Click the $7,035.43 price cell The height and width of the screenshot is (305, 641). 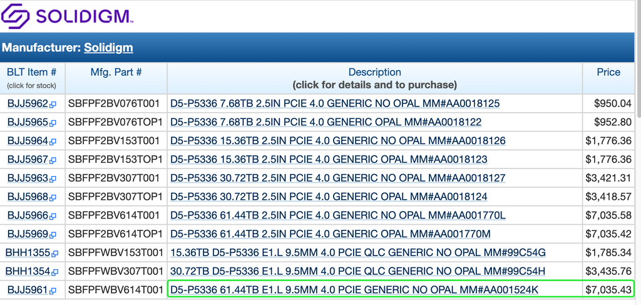pyautogui.click(x=608, y=290)
